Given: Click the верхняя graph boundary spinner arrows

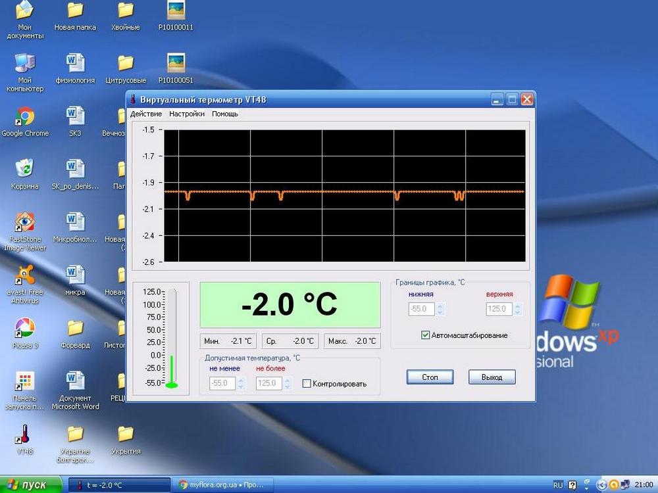Looking at the screenshot, I should (519, 308).
